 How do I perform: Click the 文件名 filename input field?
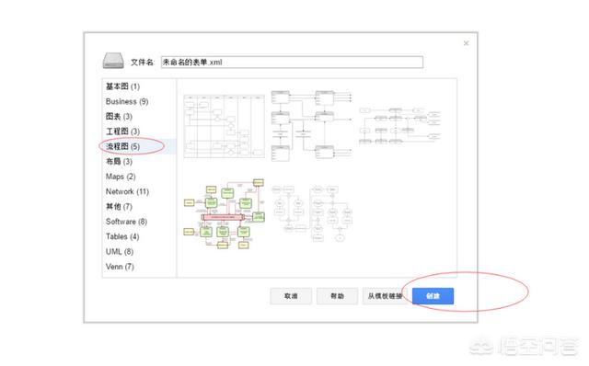(292, 62)
